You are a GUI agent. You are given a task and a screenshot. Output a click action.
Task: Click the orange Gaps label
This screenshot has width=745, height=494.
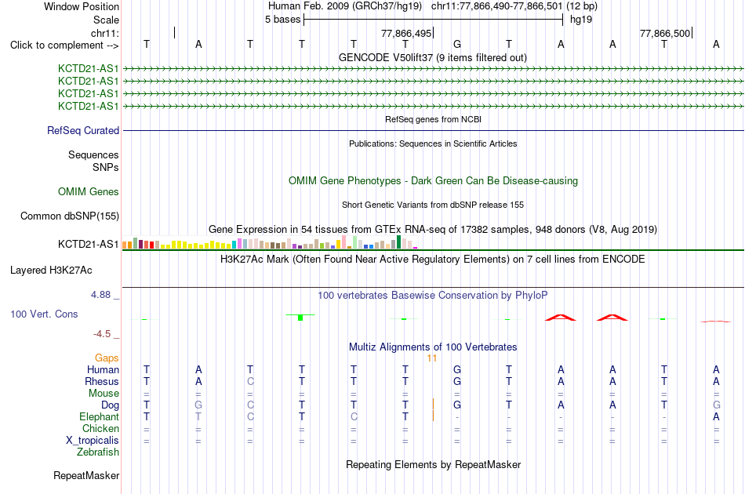click(x=107, y=358)
